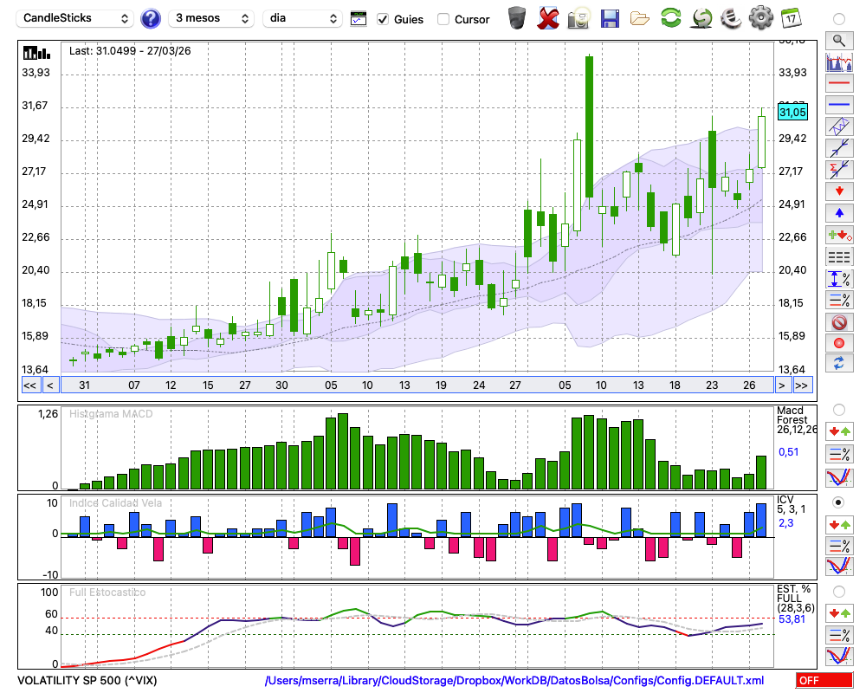Select the radio button beside EST. % FULL panel
The height and width of the screenshot is (693, 866).
[x=838, y=591]
